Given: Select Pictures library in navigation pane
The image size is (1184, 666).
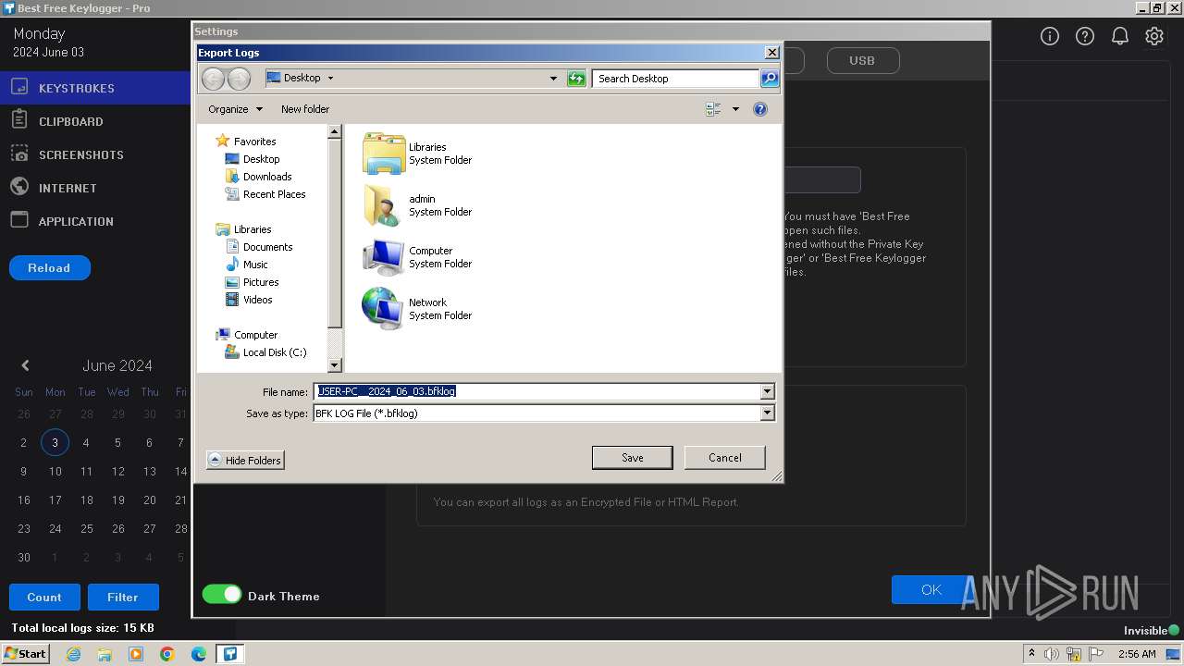Looking at the screenshot, I should tap(261, 282).
